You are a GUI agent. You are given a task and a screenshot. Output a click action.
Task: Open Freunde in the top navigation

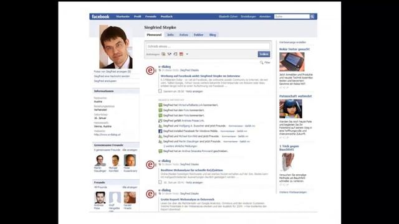[151, 17]
